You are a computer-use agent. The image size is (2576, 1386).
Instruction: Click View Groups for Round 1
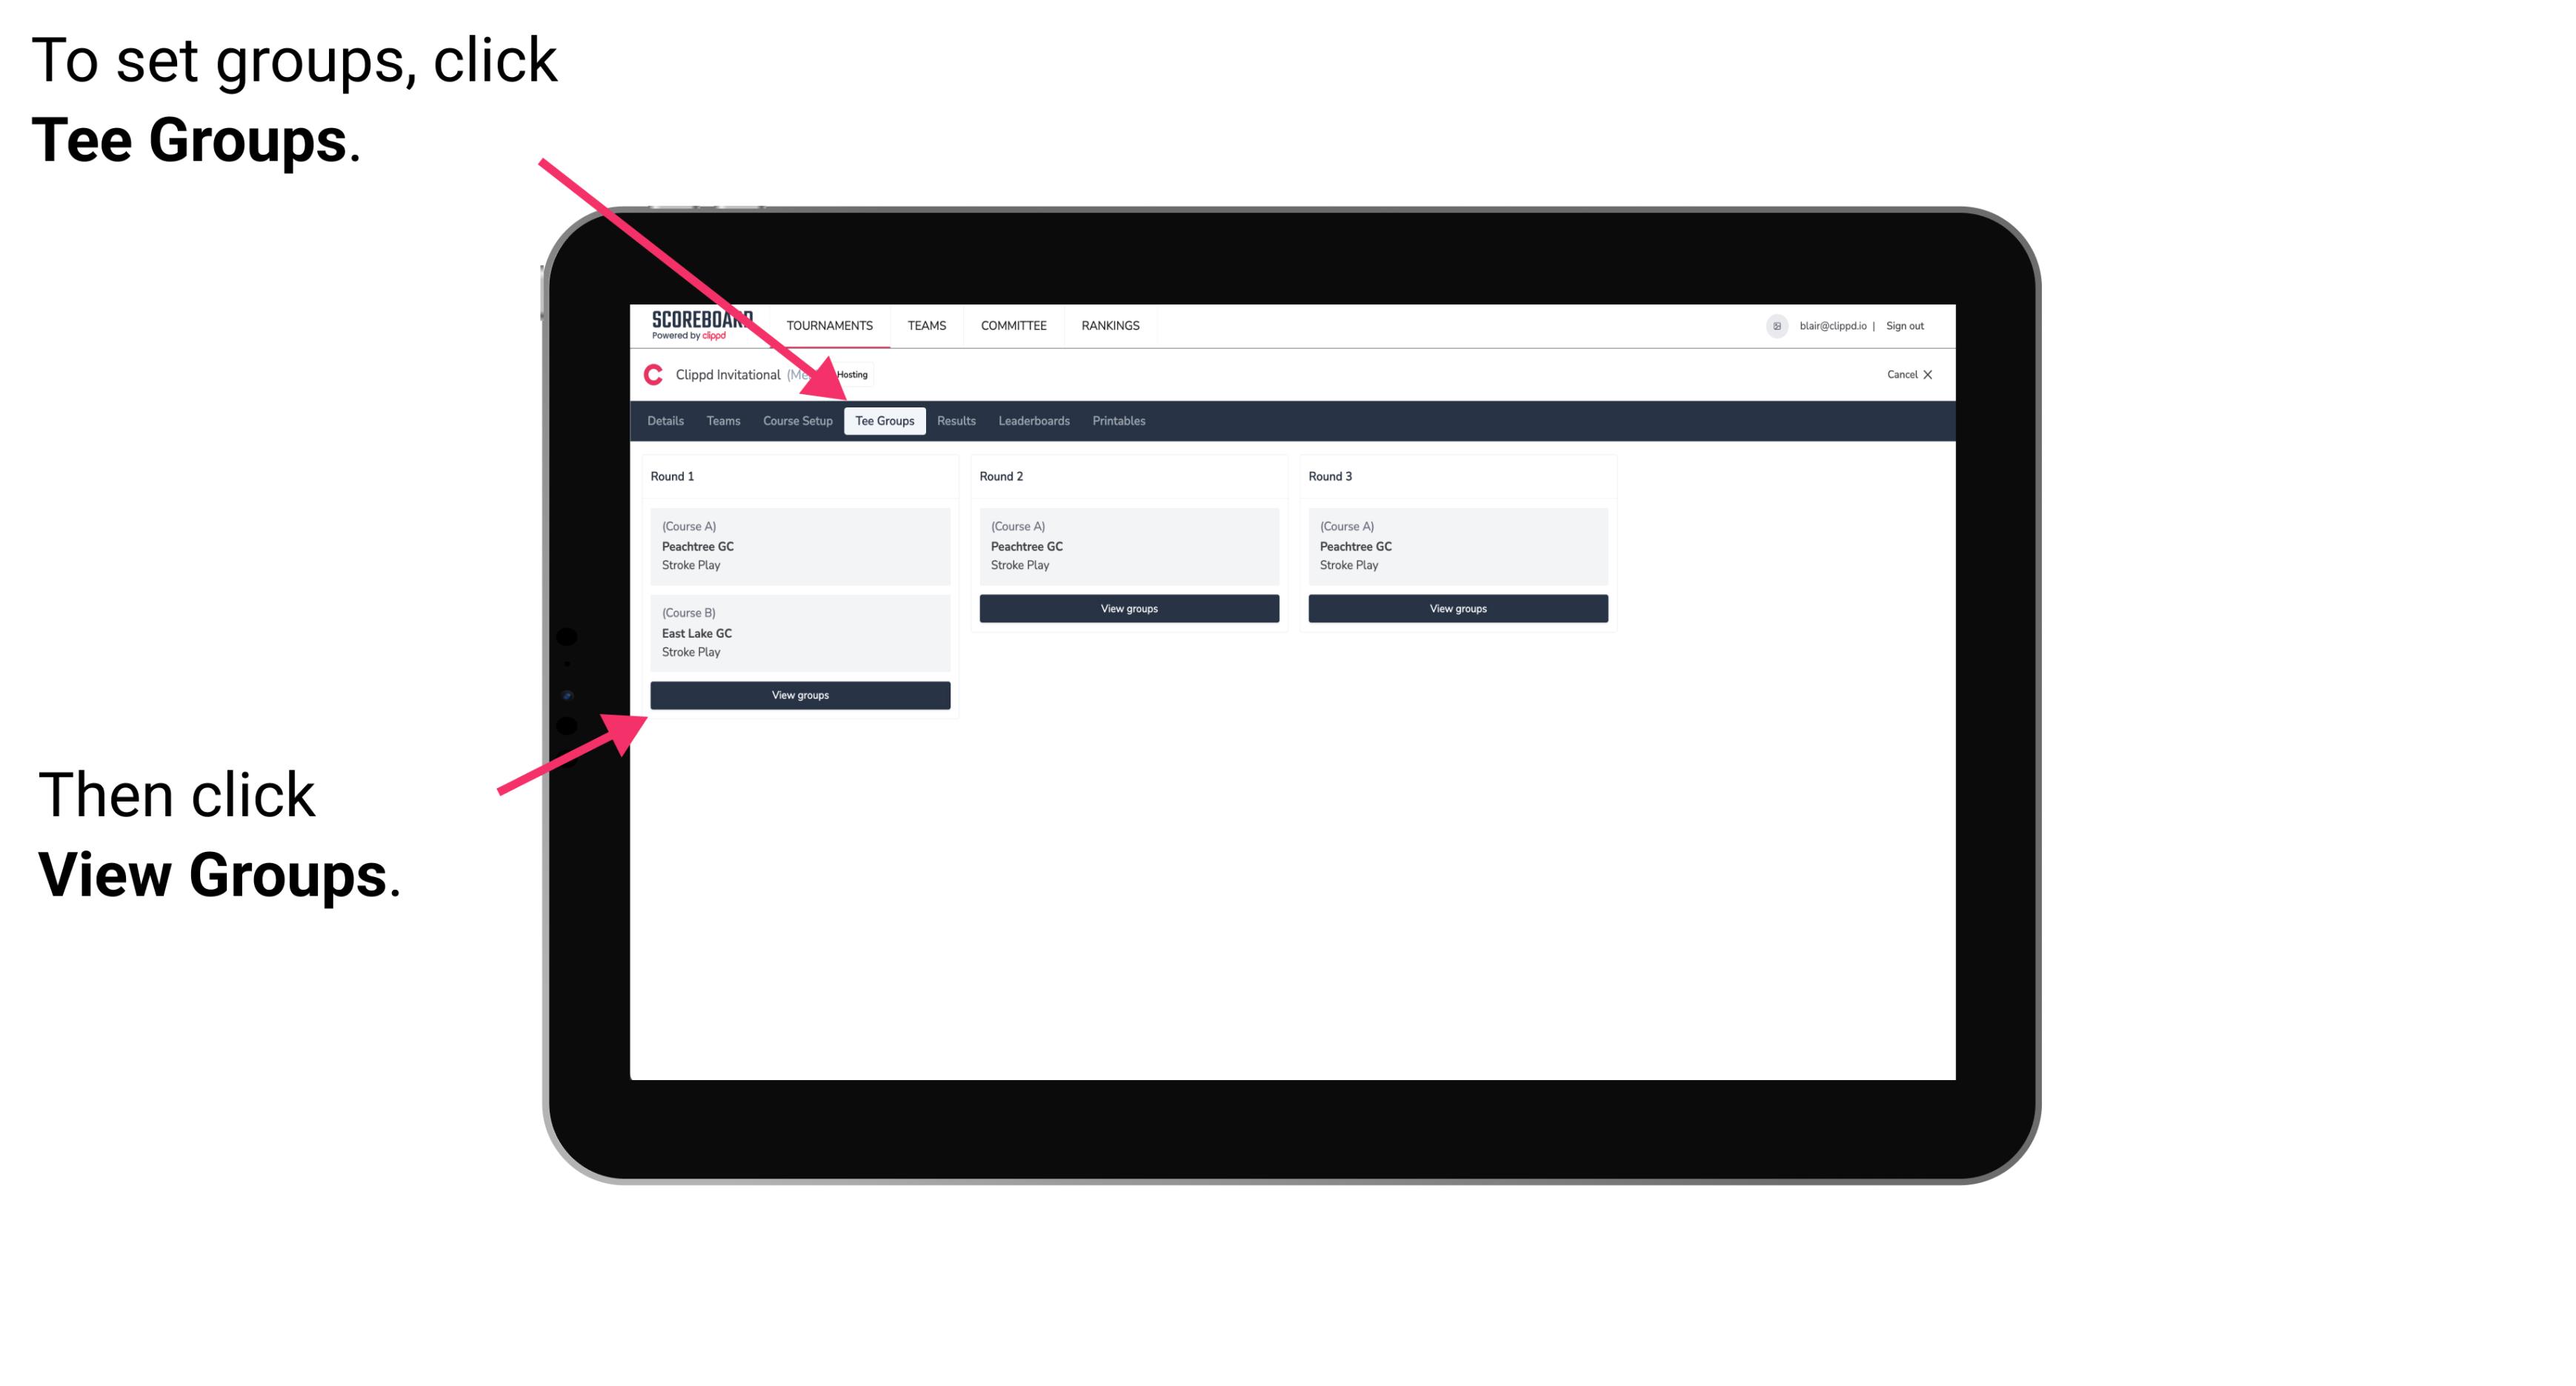tap(801, 695)
